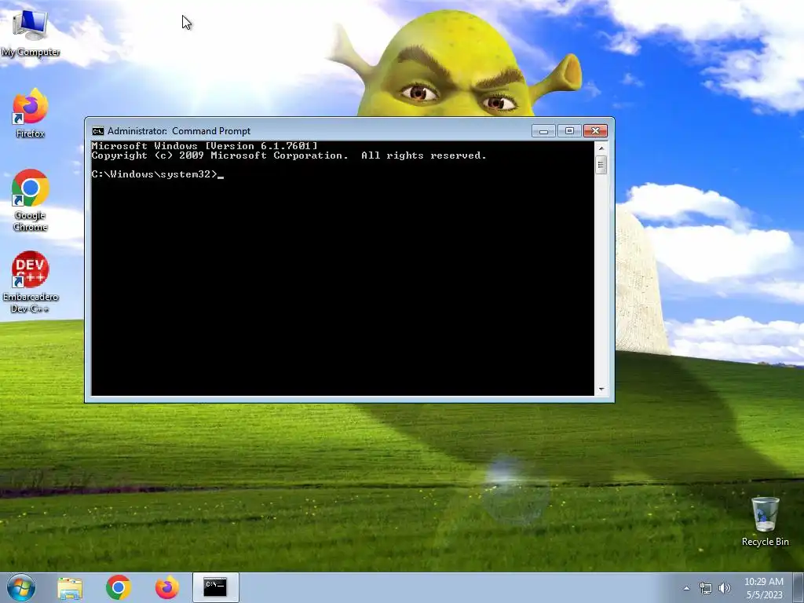Open the clock showing 10:29 AM
Image resolution: width=804 pixels, height=603 pixels.
(x=764, y=588)
